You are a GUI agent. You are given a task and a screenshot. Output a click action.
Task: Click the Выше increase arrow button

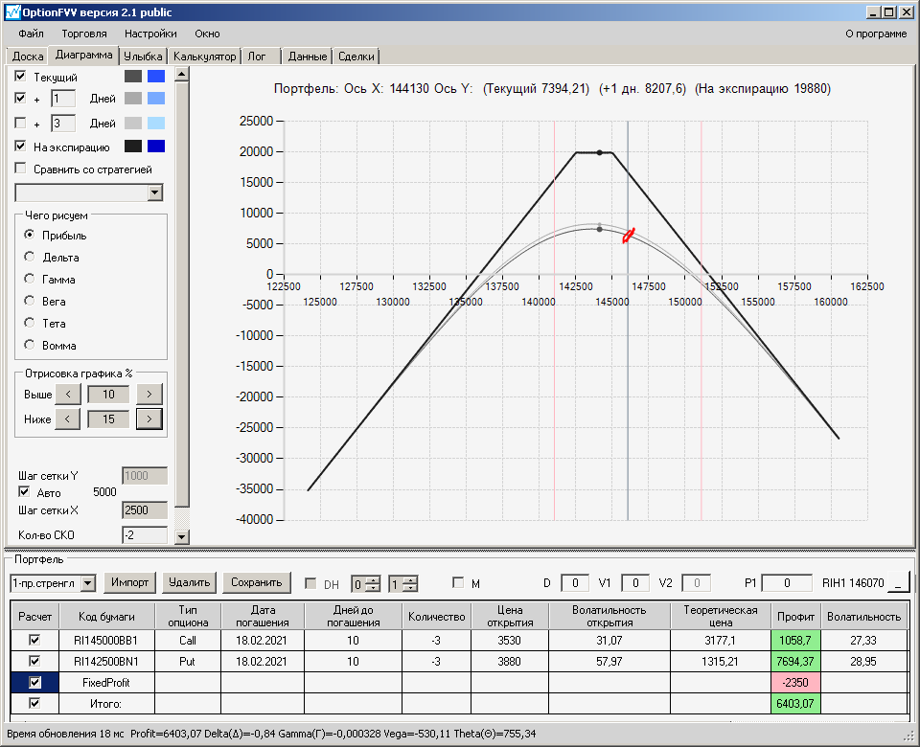click(149, 394)
